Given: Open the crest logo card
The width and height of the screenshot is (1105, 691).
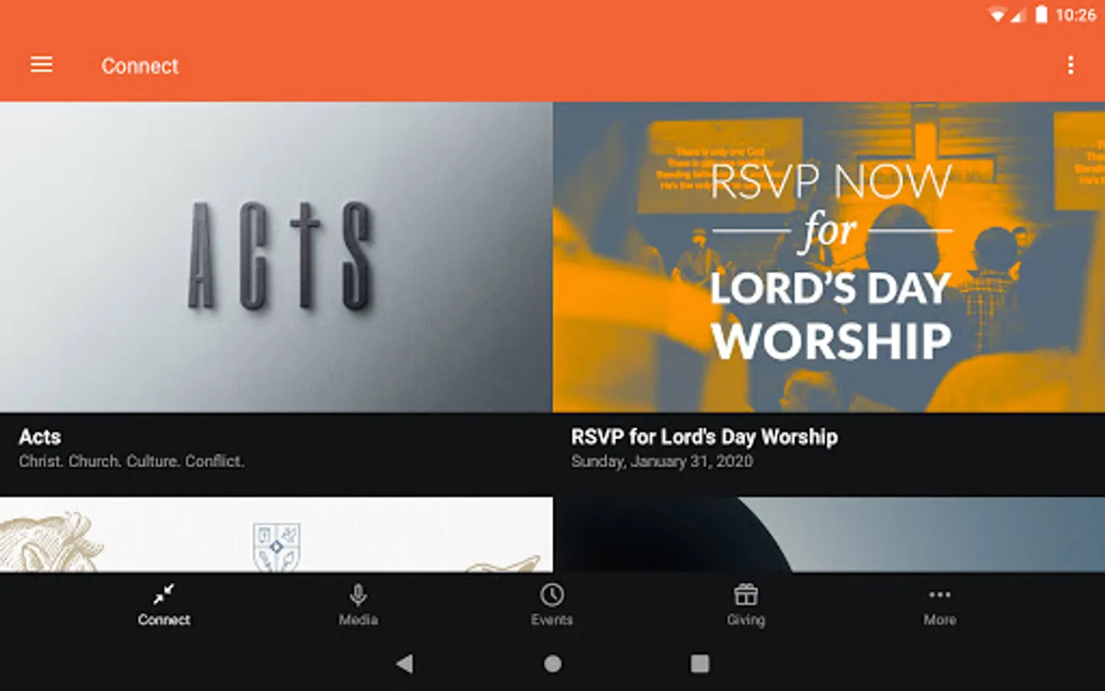Looking at the screenshot, I should pyautogui.click(x=276, y=534).
